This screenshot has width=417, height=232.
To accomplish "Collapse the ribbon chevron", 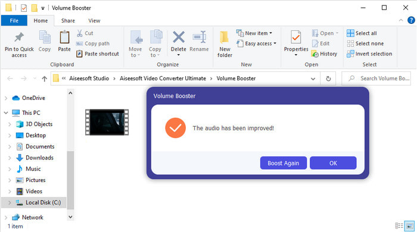I will [x=401, y=20].
